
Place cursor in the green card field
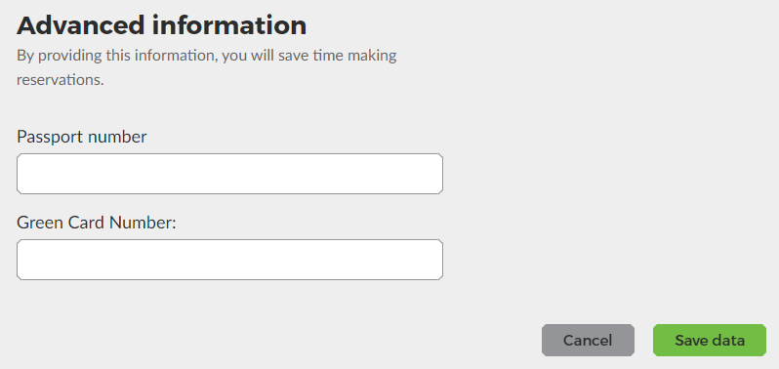point(229,260)
